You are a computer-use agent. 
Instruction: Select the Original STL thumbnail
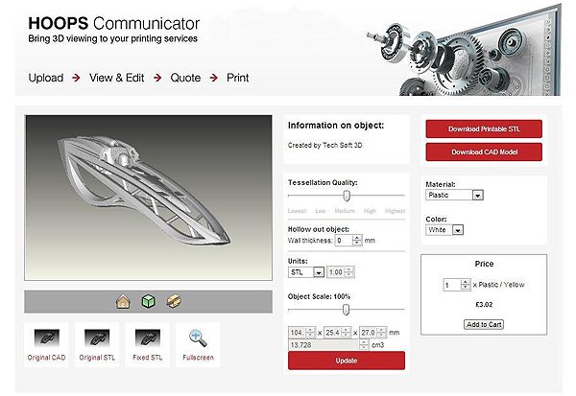pyautogui.click(x=98, y=338)
